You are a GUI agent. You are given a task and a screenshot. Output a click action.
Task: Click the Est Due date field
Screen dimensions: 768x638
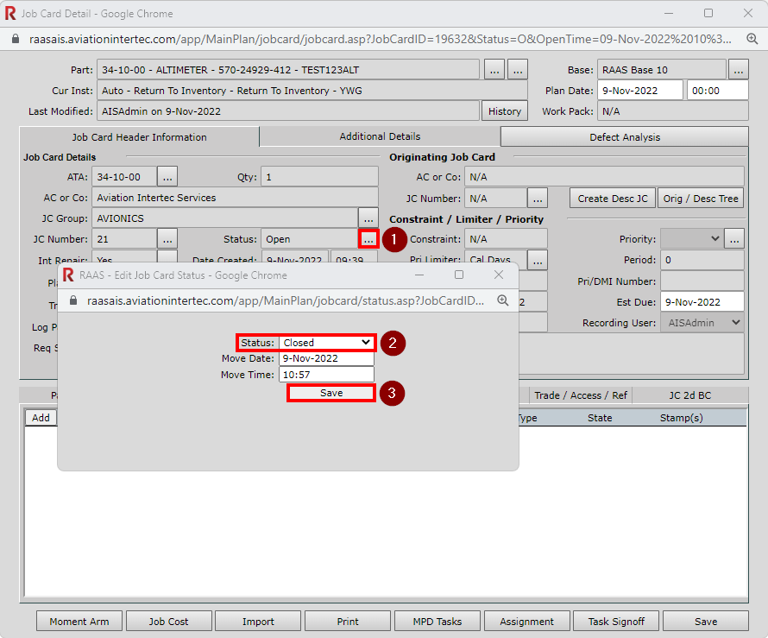coord(702,301)
